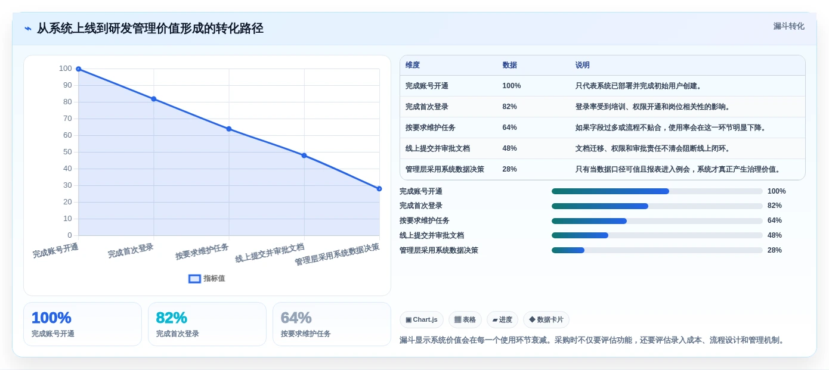Click the page title 从系统上线到研发管理价值形成的转化路径
The height and width of the screenshot is (370, 829).
coord(150,29)
